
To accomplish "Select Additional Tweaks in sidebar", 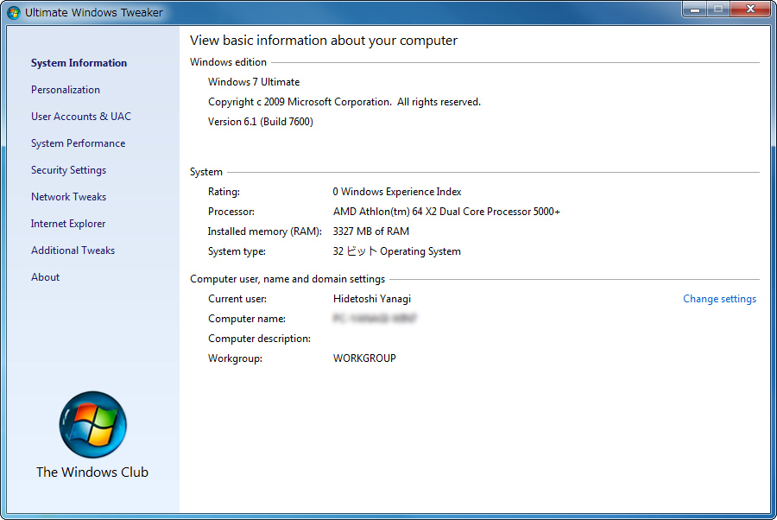I will 73,250.
